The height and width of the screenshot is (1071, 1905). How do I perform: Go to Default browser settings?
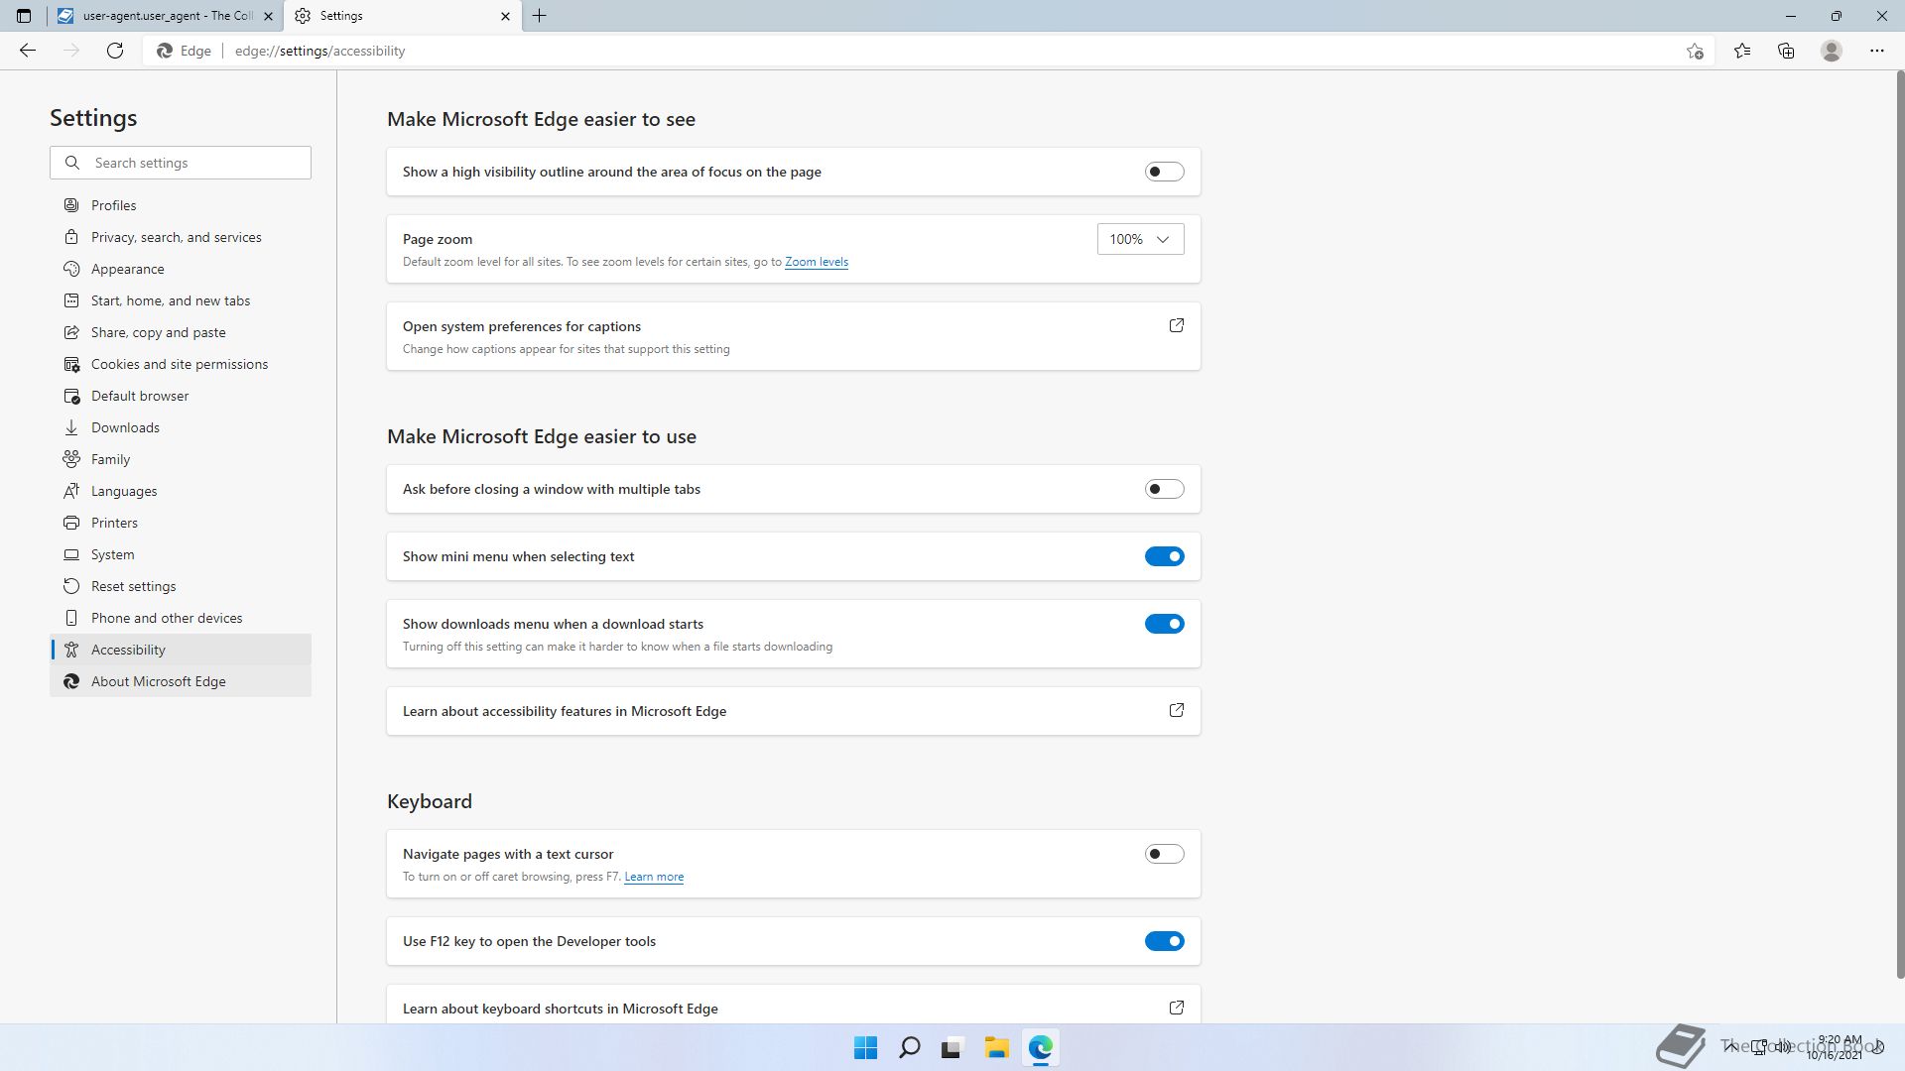pyautogui.click(x=181, y=396)
